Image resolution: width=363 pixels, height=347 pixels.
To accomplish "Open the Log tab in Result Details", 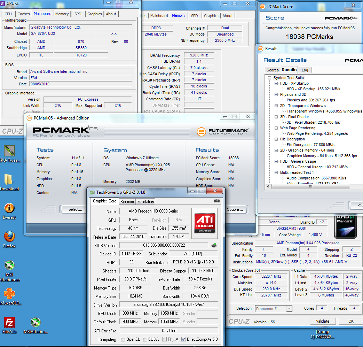I will [305, 70].
